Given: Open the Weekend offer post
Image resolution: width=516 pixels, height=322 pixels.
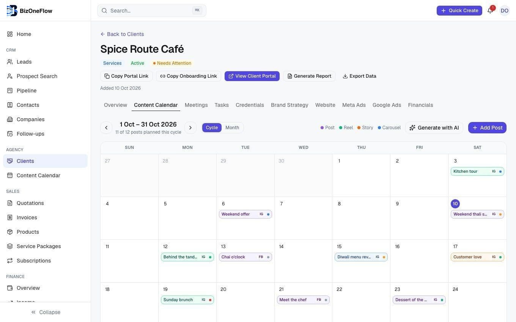Looking at the screenshot, I should [x=245, y=214].
